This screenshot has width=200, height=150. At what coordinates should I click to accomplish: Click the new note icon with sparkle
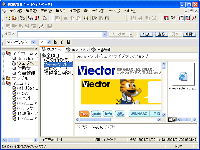tap(86, 18)
